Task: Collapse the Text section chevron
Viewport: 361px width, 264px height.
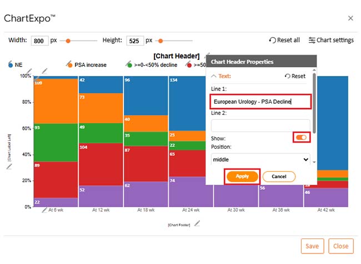Action: [x=214, y=76]
